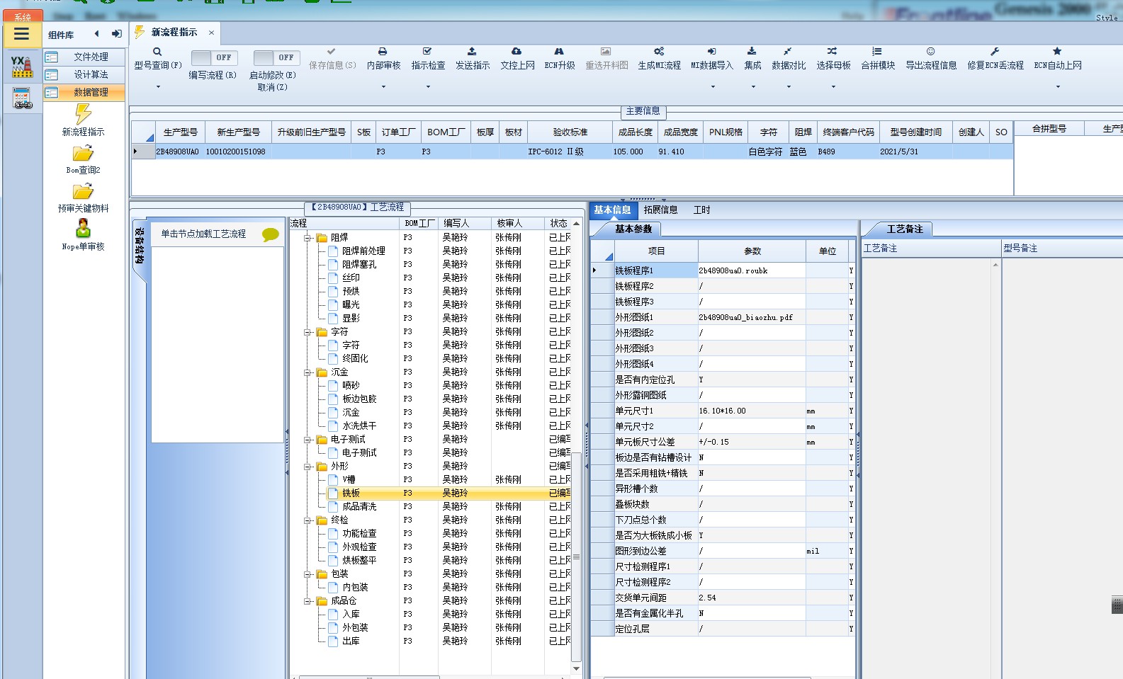Click the 生产型号 column header
This screenshot has width=1123, height=679.
pyautogui.click(x=181, y=132)
